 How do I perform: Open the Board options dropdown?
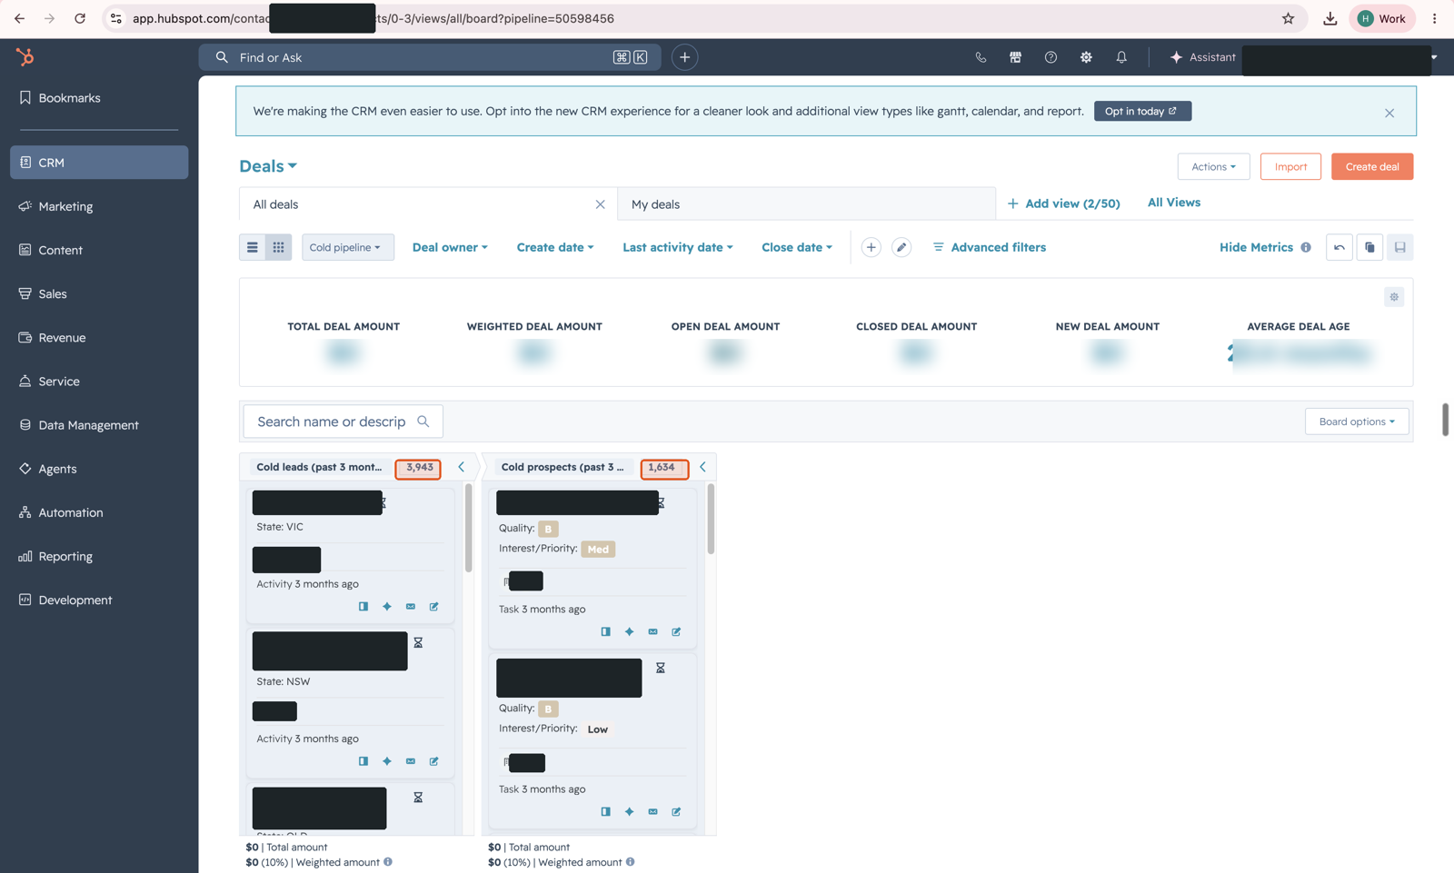(1357, 422)
